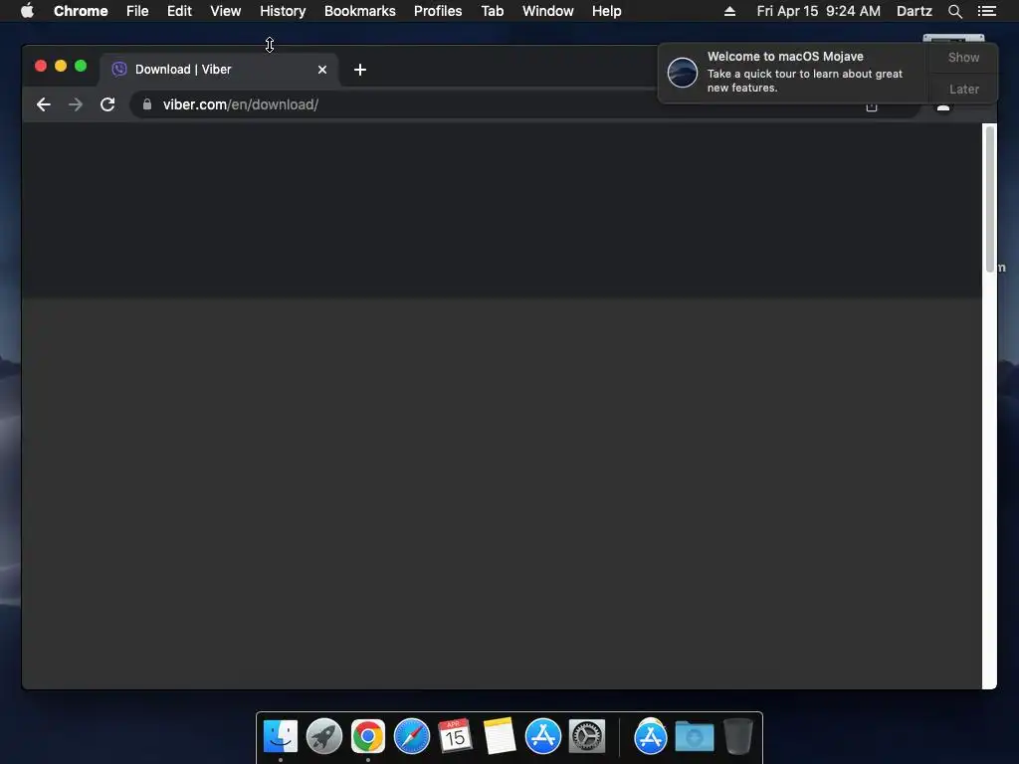This screenshot has width=1019, height=764.
Task: Open the Downloads folder in Dock
Action: (x=694, y=736)
